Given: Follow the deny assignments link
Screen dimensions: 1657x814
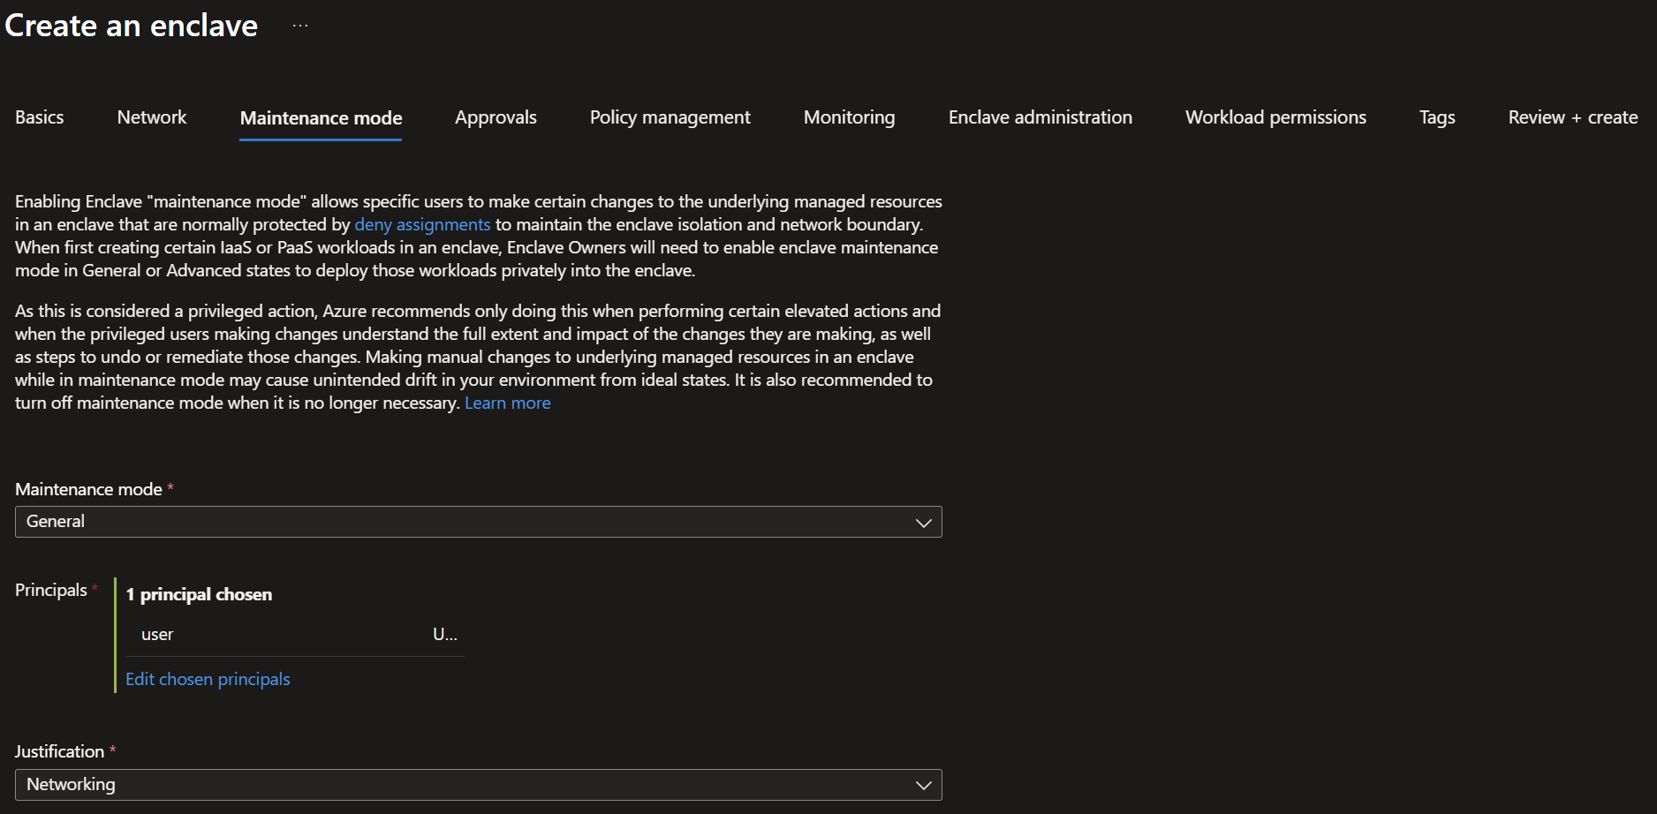Looking at the screenshot, I should point(422,225).
